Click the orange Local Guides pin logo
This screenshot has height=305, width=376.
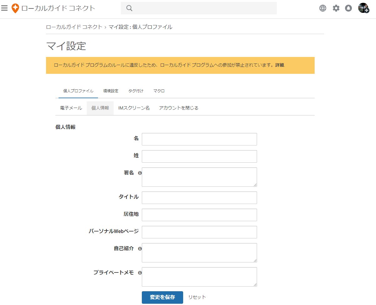click(x=15, y=8)
